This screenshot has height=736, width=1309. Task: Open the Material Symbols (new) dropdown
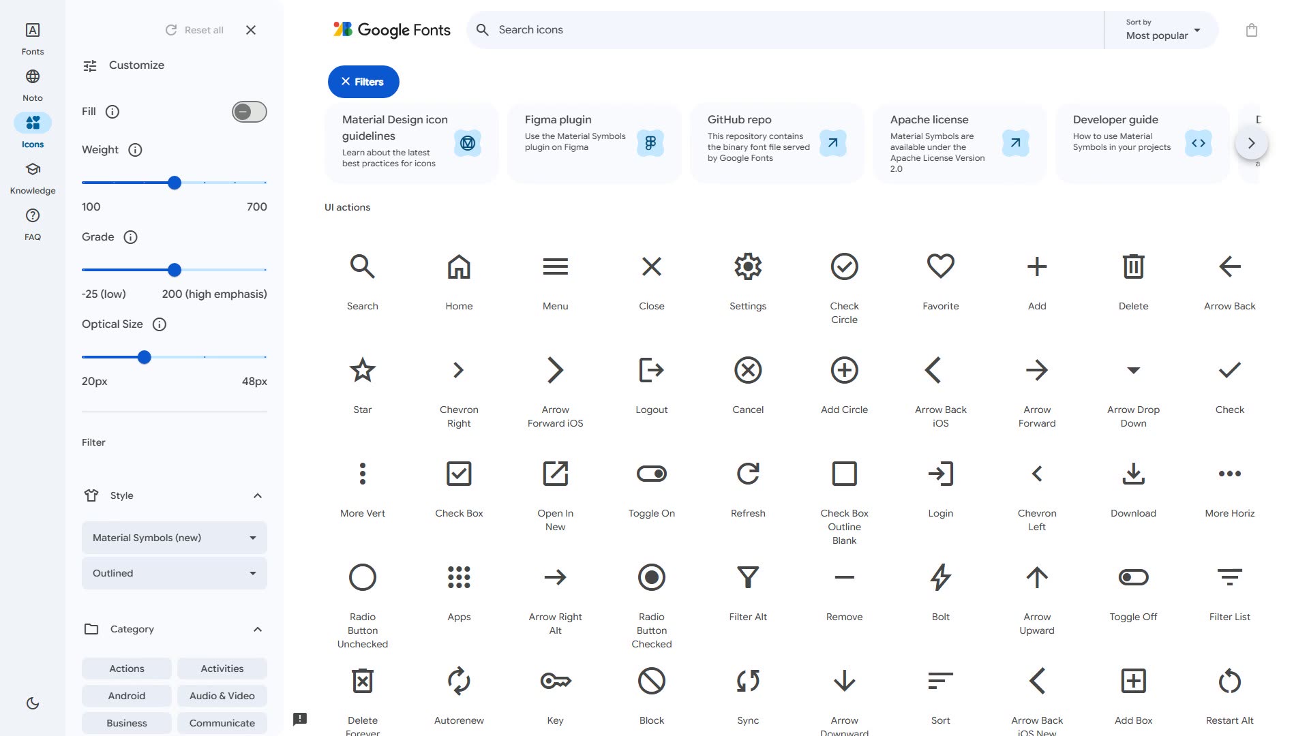[175, 538]
